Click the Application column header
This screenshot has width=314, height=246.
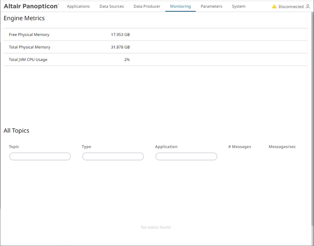click(x=166, y=147)
